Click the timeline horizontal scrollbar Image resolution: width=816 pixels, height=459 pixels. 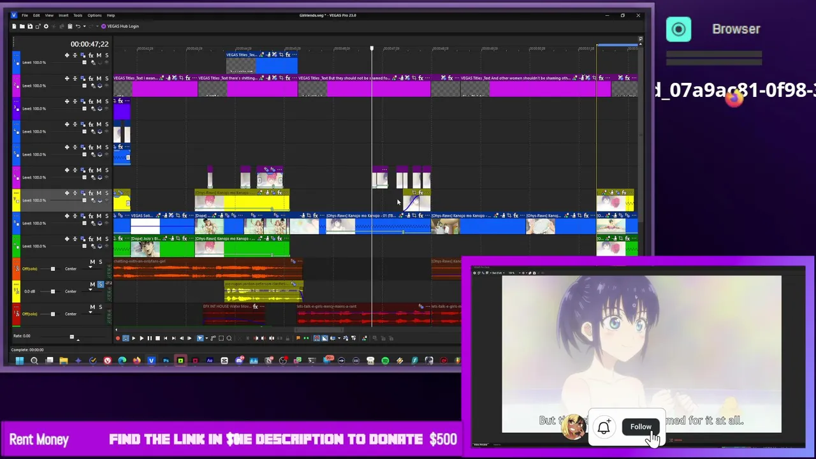click(318, 330)
